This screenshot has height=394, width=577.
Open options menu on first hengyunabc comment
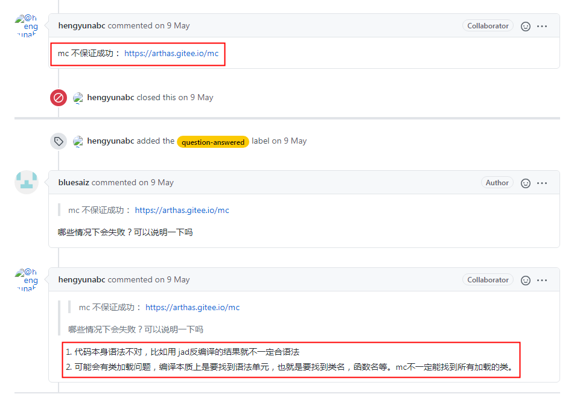tap(541, 27)
